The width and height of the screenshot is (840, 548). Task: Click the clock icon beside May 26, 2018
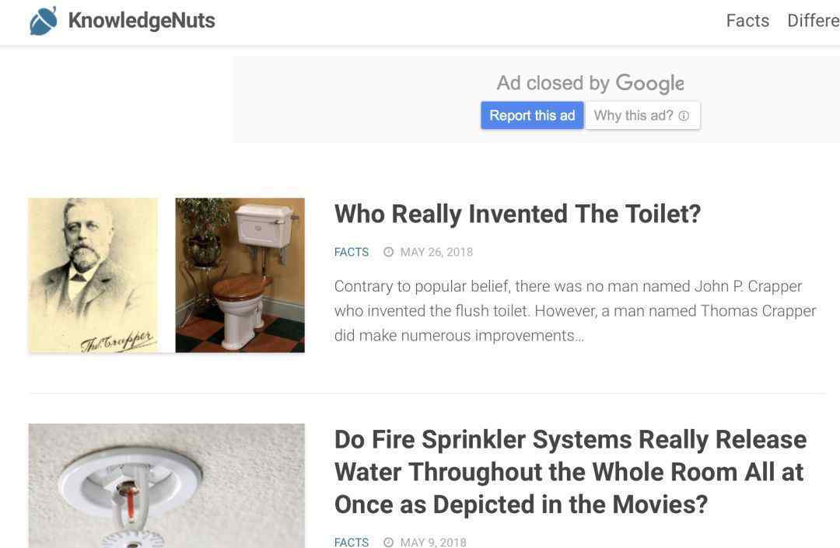click(x=388, y=252)
